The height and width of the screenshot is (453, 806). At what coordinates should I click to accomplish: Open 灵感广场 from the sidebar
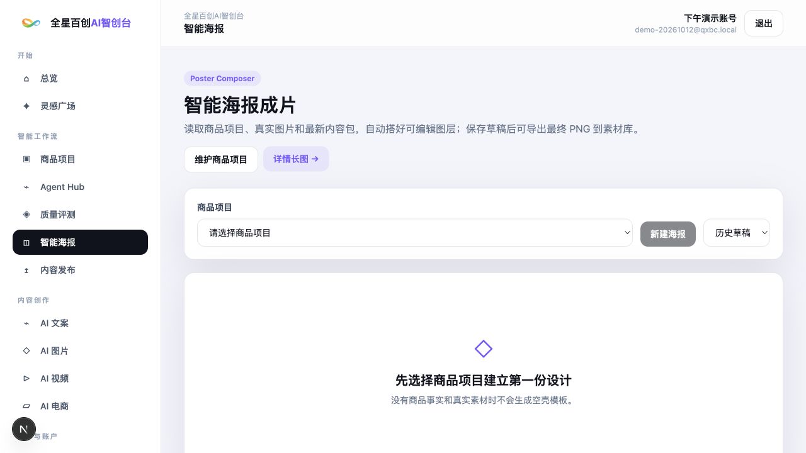(81, 106)
